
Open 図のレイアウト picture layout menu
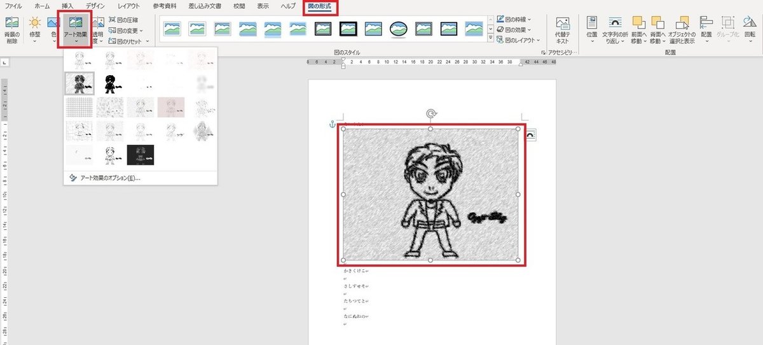(x=518, y=40)
